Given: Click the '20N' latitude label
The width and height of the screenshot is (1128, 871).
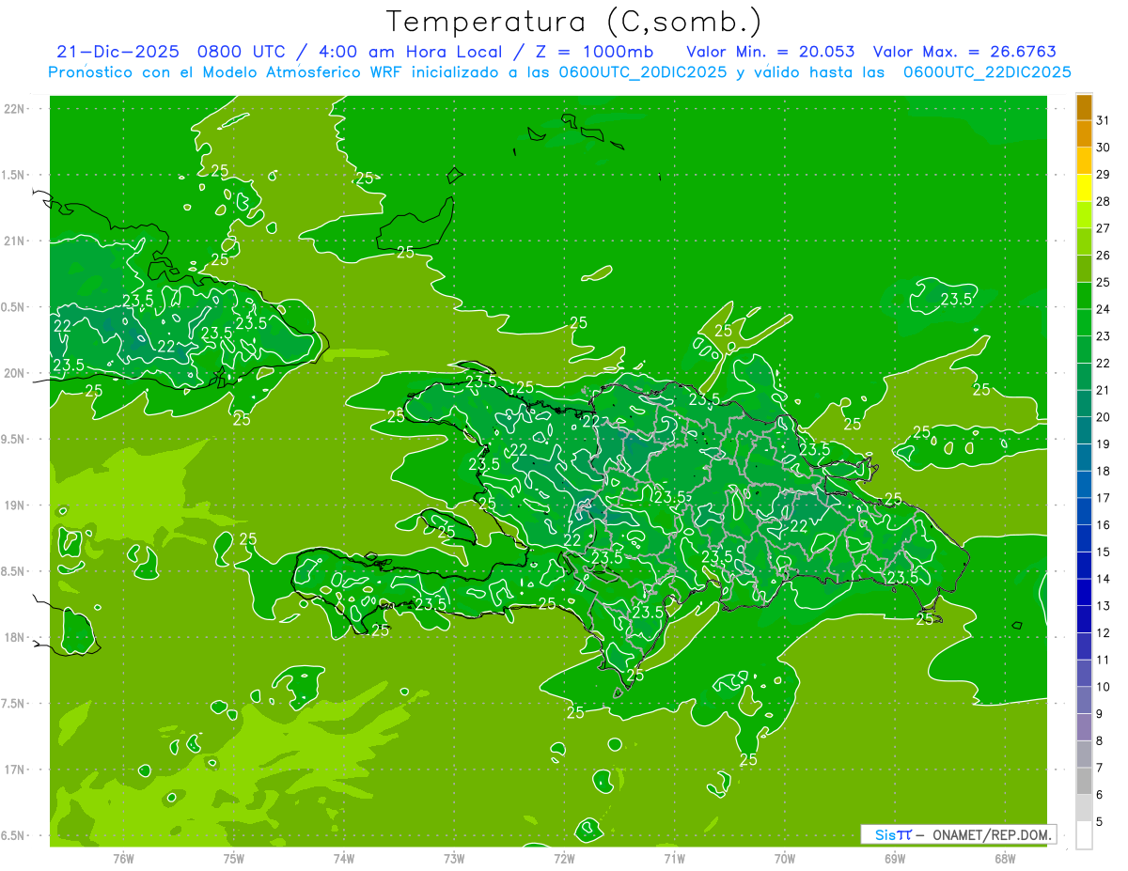Looking at the screenshot, I should point(14,373).
